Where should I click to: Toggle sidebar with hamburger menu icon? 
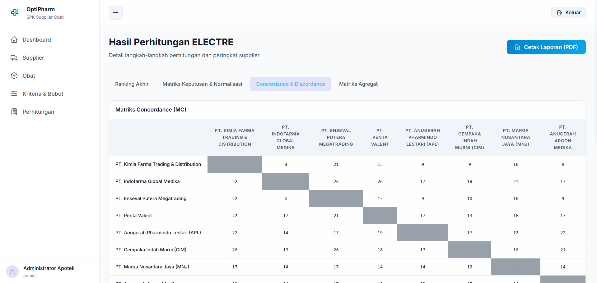116,13
